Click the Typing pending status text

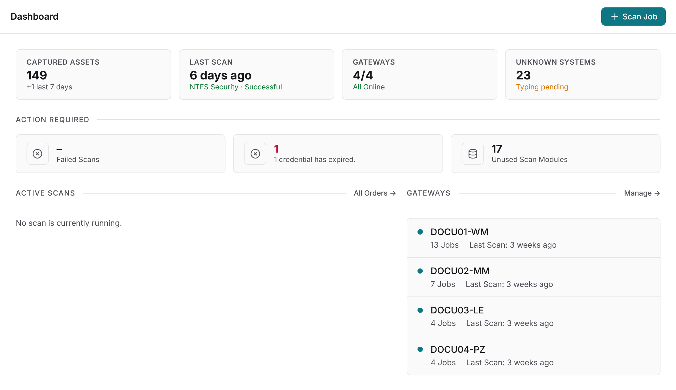pos(542,87)
